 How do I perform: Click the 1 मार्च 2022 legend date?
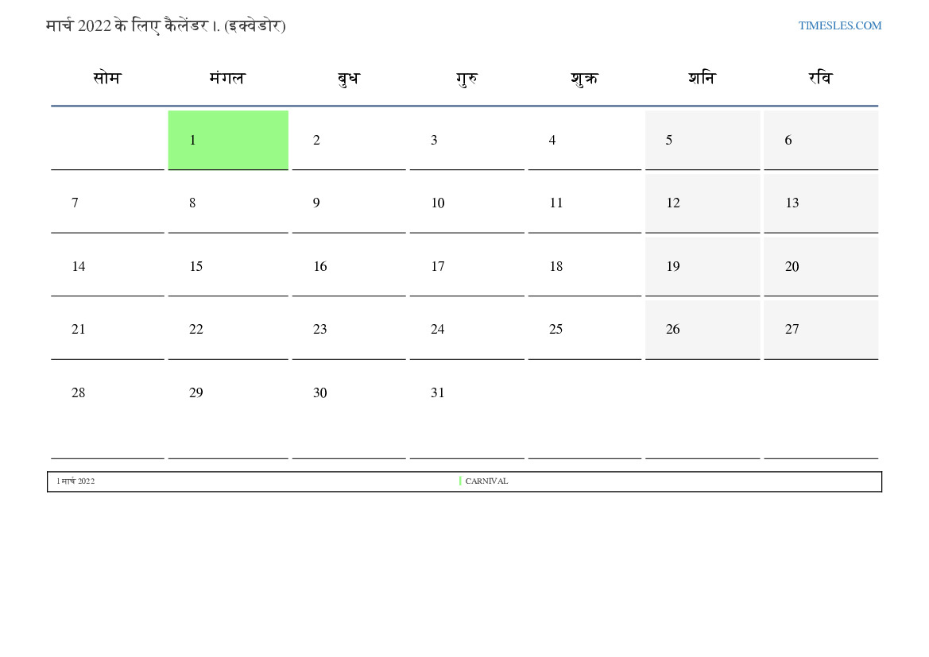tap(75, 481)
